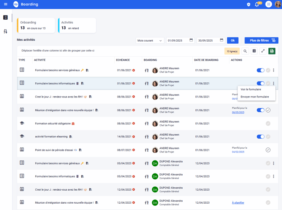Click the expand to fullscreen arrows icon

coord(263,51)
